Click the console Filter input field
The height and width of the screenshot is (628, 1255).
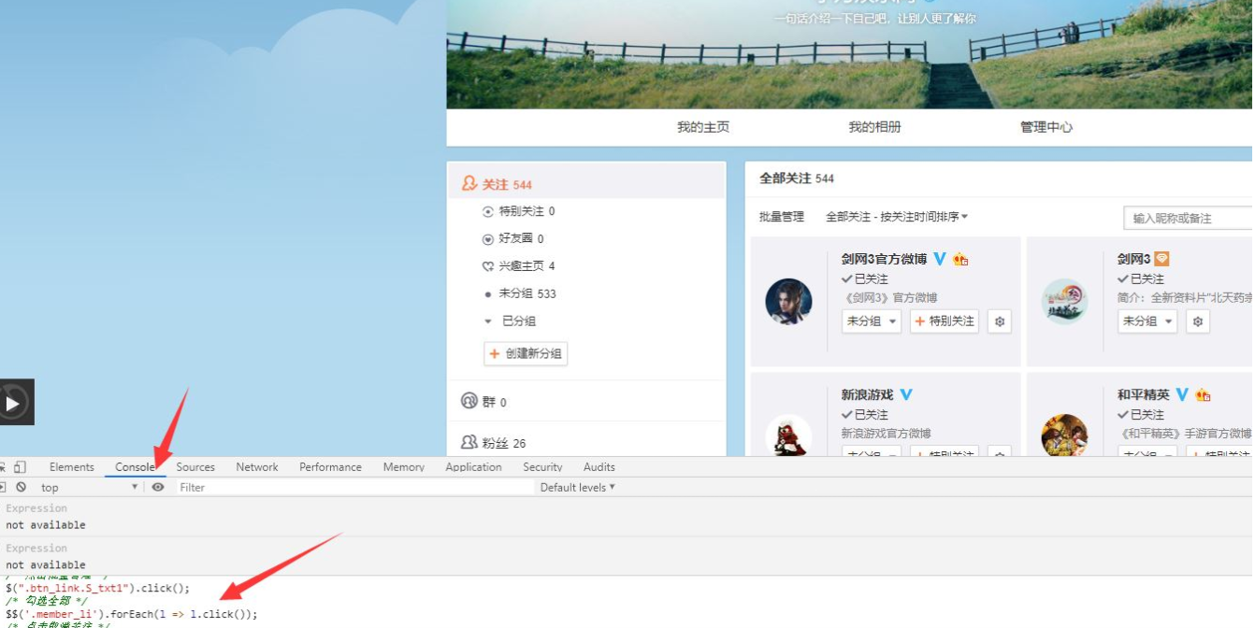(355, 487)
